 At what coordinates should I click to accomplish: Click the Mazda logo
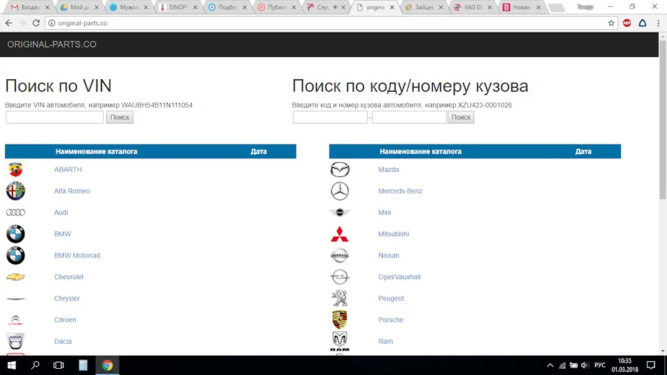[x=340, y=169]
